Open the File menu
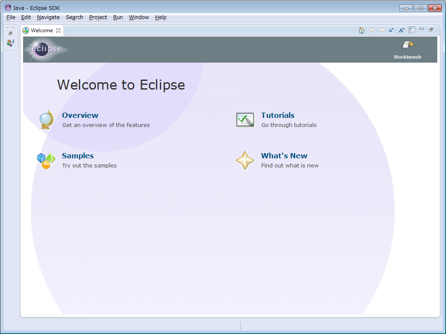 click(11, 17)
